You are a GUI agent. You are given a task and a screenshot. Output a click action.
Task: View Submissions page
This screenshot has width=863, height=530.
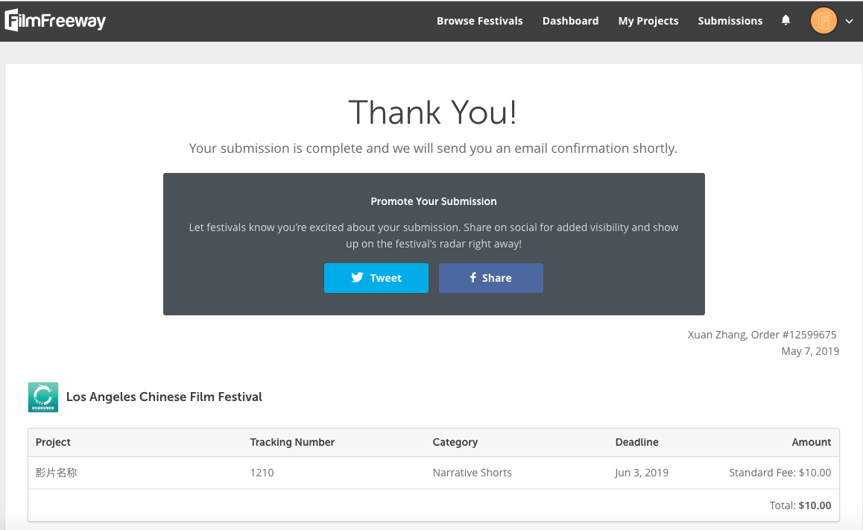(730, 21)
